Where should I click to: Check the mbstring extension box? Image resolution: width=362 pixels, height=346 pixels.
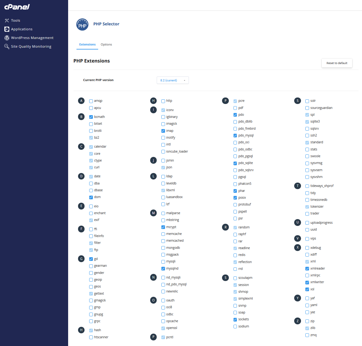click(163, 220)
